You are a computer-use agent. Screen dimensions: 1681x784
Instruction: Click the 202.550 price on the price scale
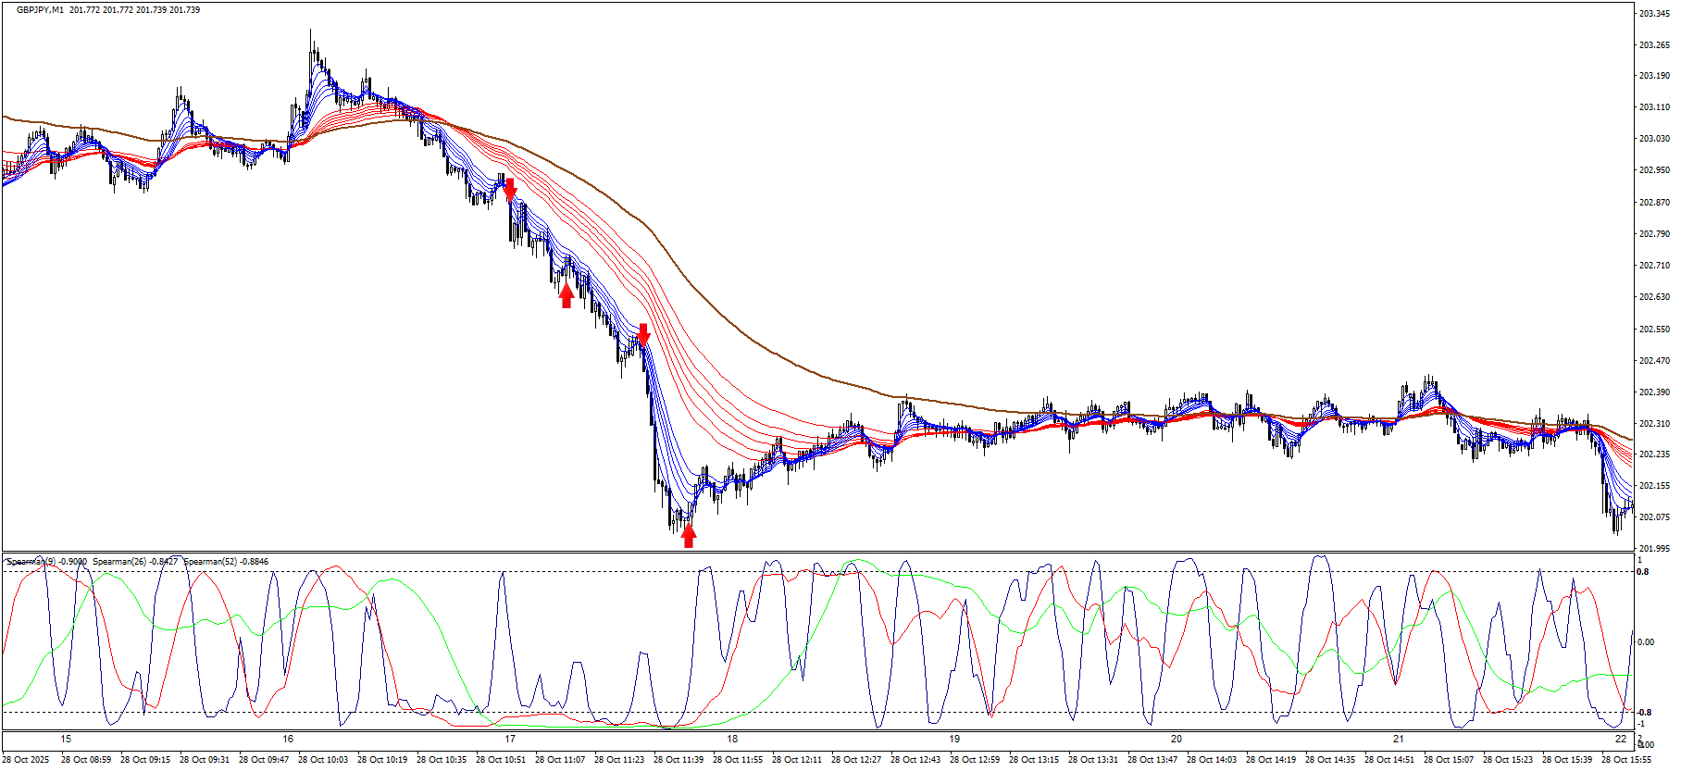[x=1654, y=330]
